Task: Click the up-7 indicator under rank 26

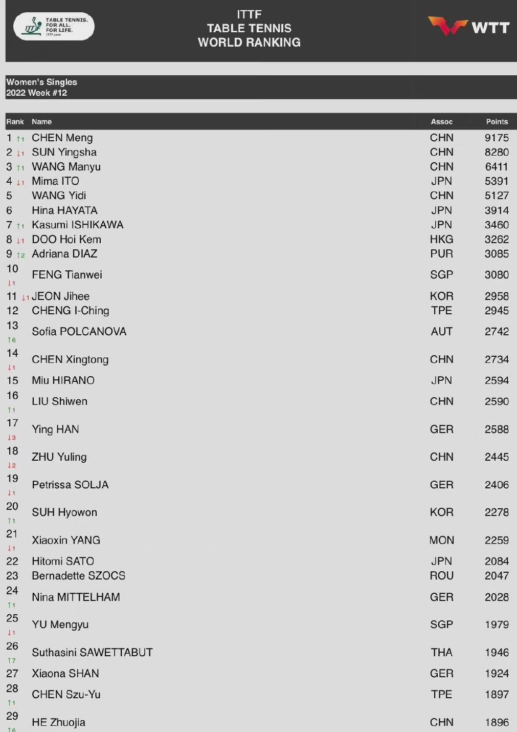Action: click(12, 660)
